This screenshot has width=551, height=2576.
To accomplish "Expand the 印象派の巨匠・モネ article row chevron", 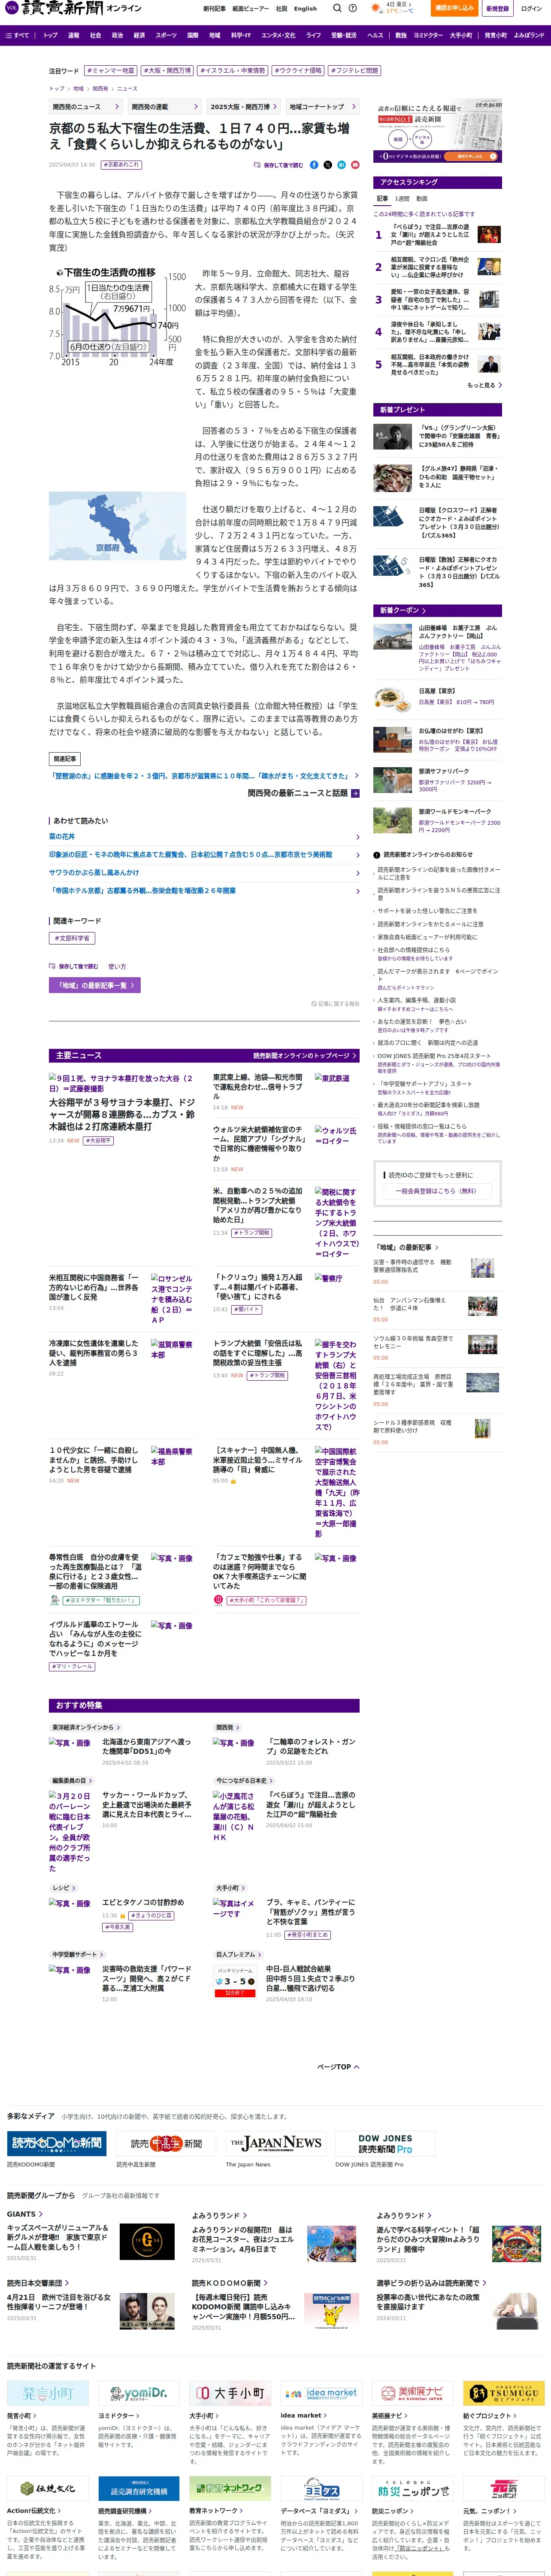I will click(357, 855).
